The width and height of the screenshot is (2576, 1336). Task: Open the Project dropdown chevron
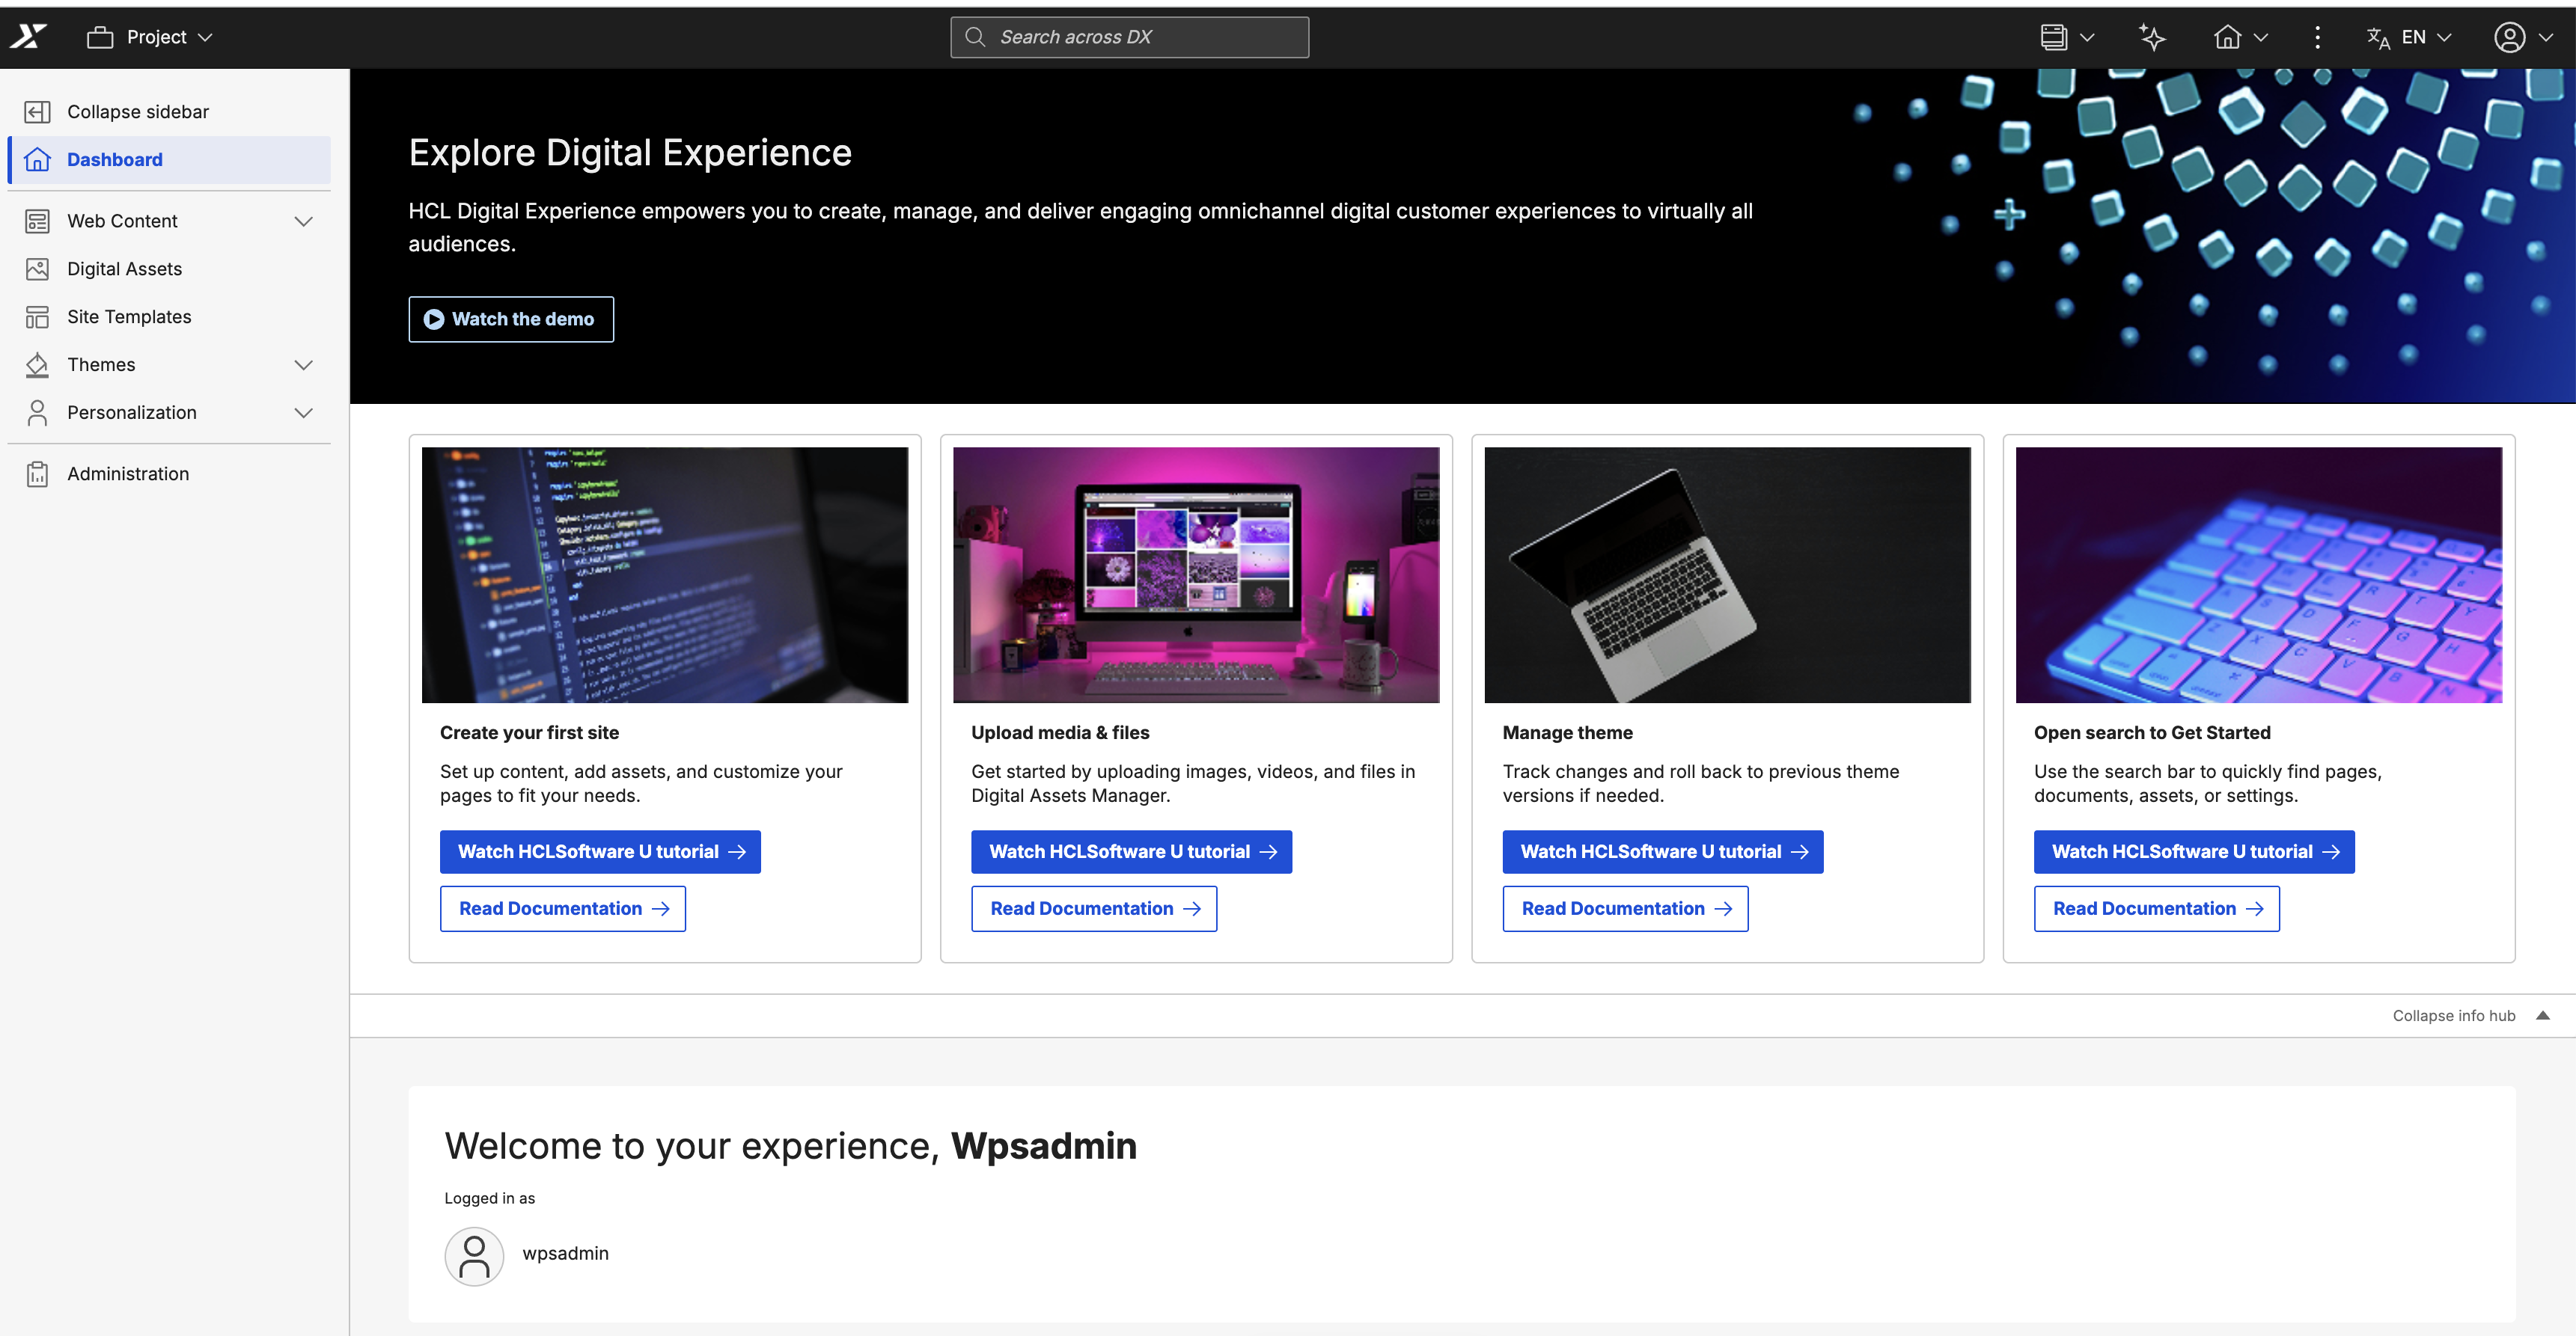205,37
